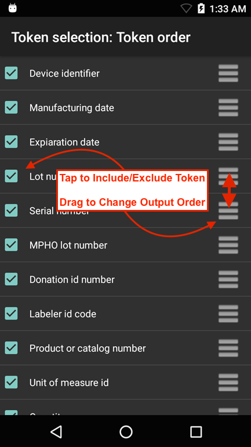Tap the Android back navigation button
The image size is (251, 447).
56,431
